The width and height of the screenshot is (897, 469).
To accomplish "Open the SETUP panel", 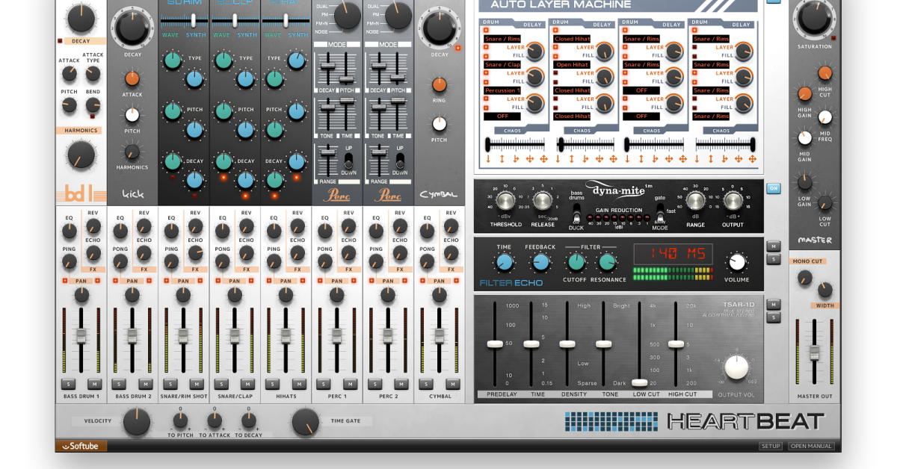I will tap(771, 447).
